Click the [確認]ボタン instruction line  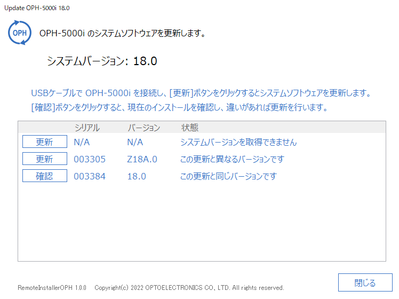[x=179, y=107]
